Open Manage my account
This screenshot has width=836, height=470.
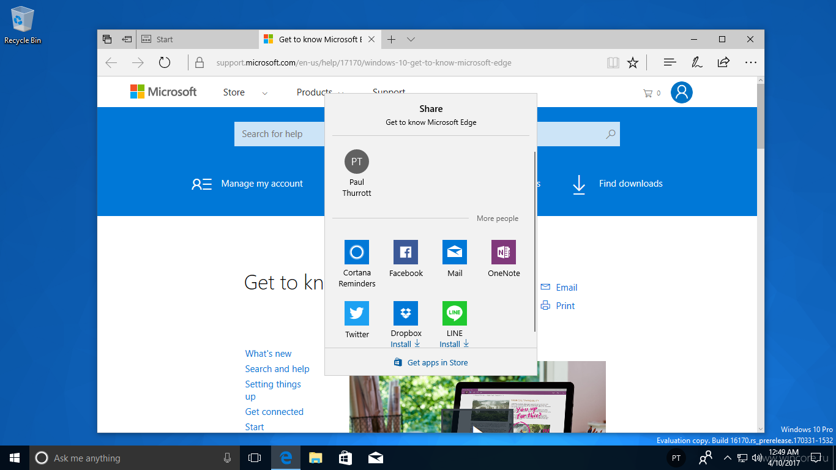point(247,184)
